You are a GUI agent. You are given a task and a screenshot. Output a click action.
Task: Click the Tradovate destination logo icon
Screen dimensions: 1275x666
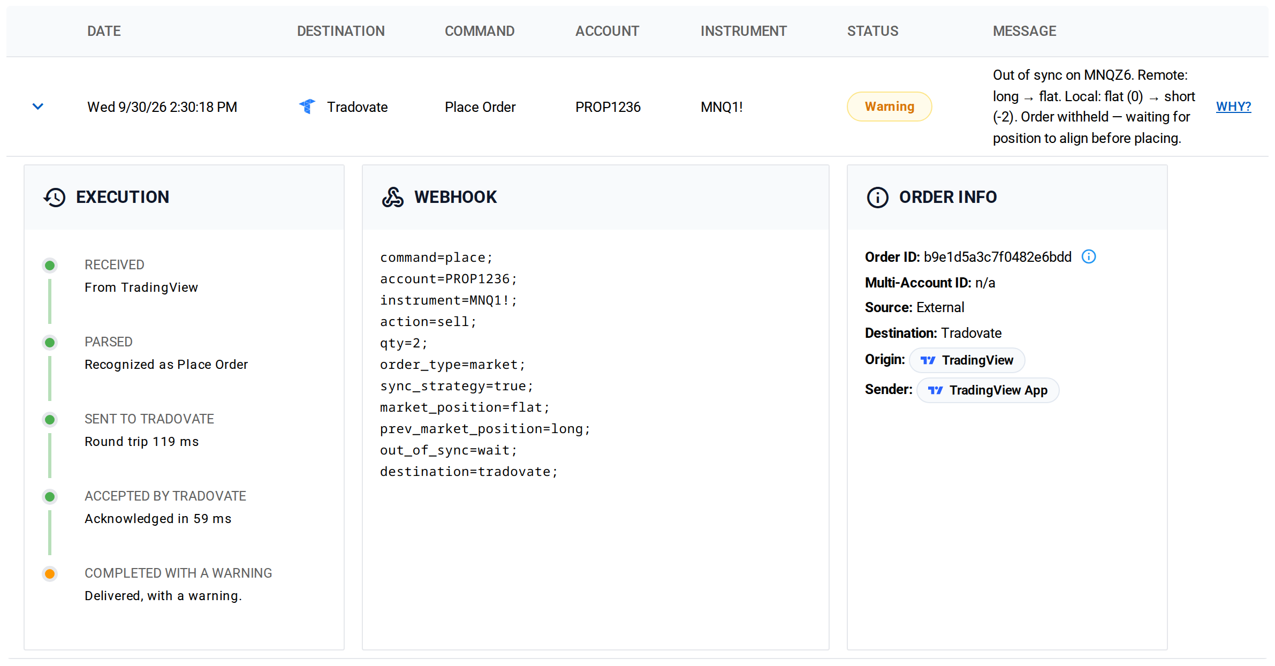pyautogui.click(x=308, y=107)
